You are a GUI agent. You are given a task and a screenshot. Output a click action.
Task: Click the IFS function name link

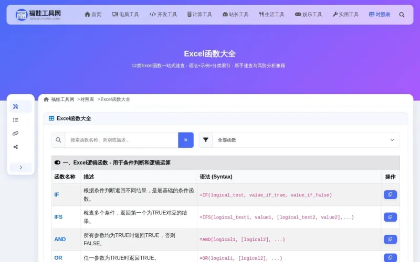(x=58, y=217)
